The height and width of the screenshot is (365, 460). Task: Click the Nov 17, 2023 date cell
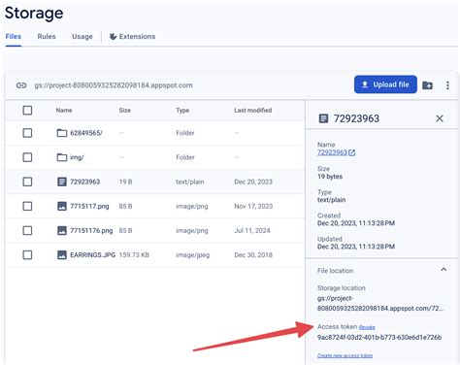(x=253, y=206)
